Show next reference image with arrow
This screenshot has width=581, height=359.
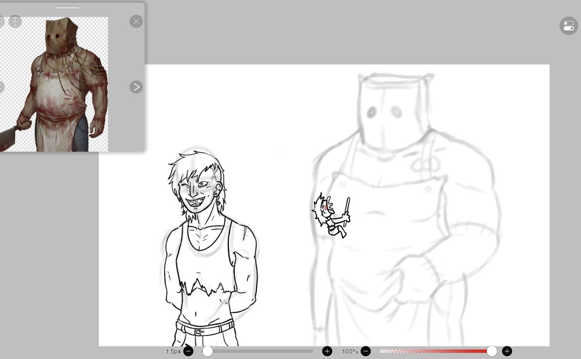point(136,87)
